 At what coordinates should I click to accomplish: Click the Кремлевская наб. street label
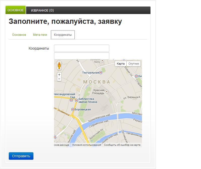point(99,118)
